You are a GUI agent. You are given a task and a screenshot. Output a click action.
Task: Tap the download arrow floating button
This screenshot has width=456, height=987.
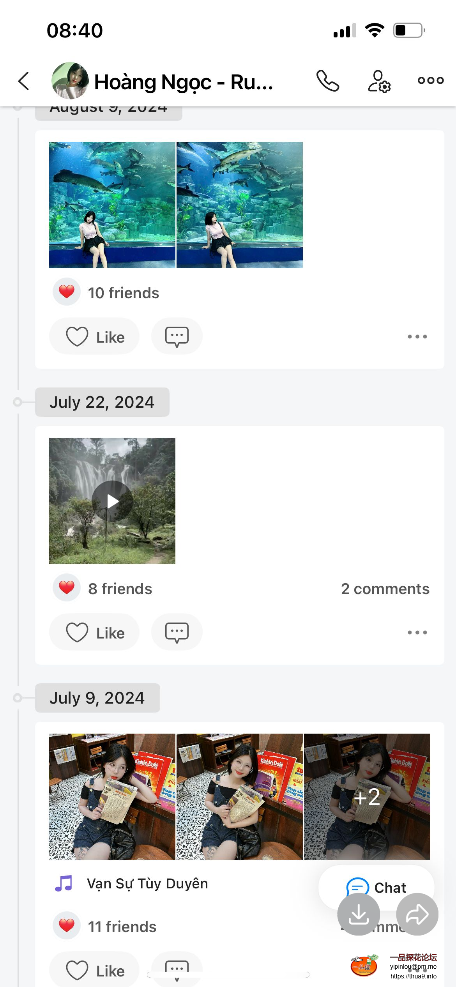(358, 914)
